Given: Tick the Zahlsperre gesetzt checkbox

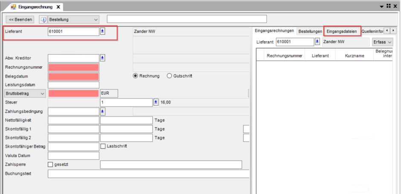Looking at the screenshot, I should point(50,165).
